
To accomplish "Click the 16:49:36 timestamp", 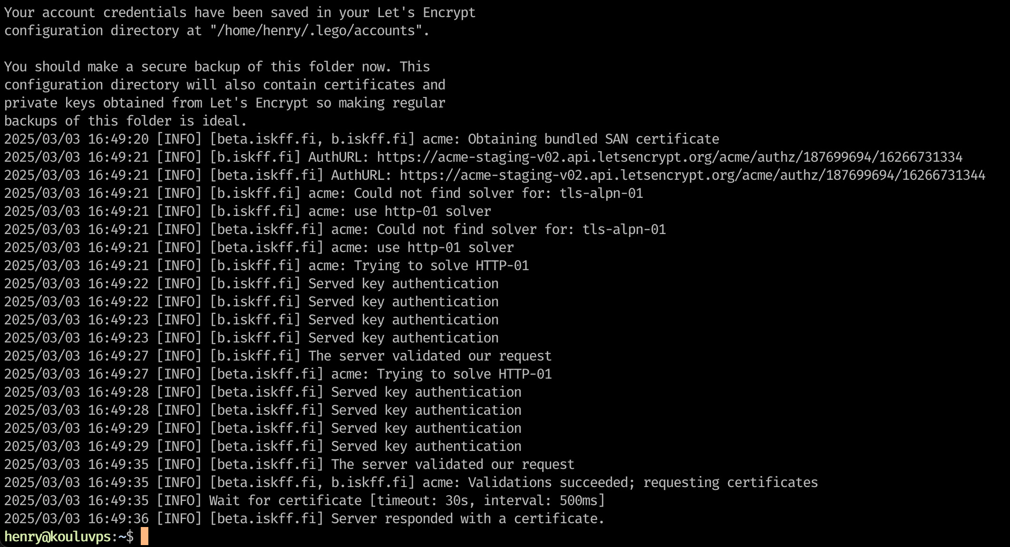I will pos(118,518).
